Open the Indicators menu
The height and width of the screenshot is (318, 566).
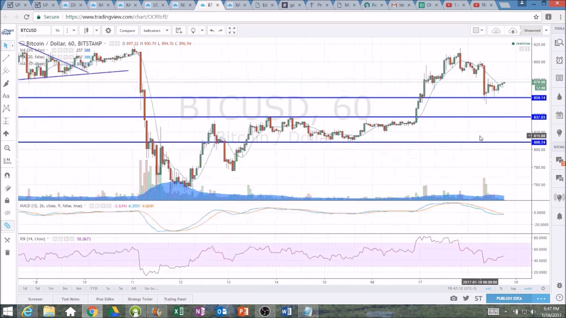click(152, 30)
